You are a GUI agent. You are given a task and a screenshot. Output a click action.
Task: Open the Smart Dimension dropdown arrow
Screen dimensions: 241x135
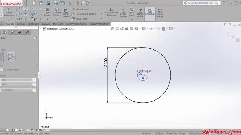pyautogui.click(x=9, y=19)
